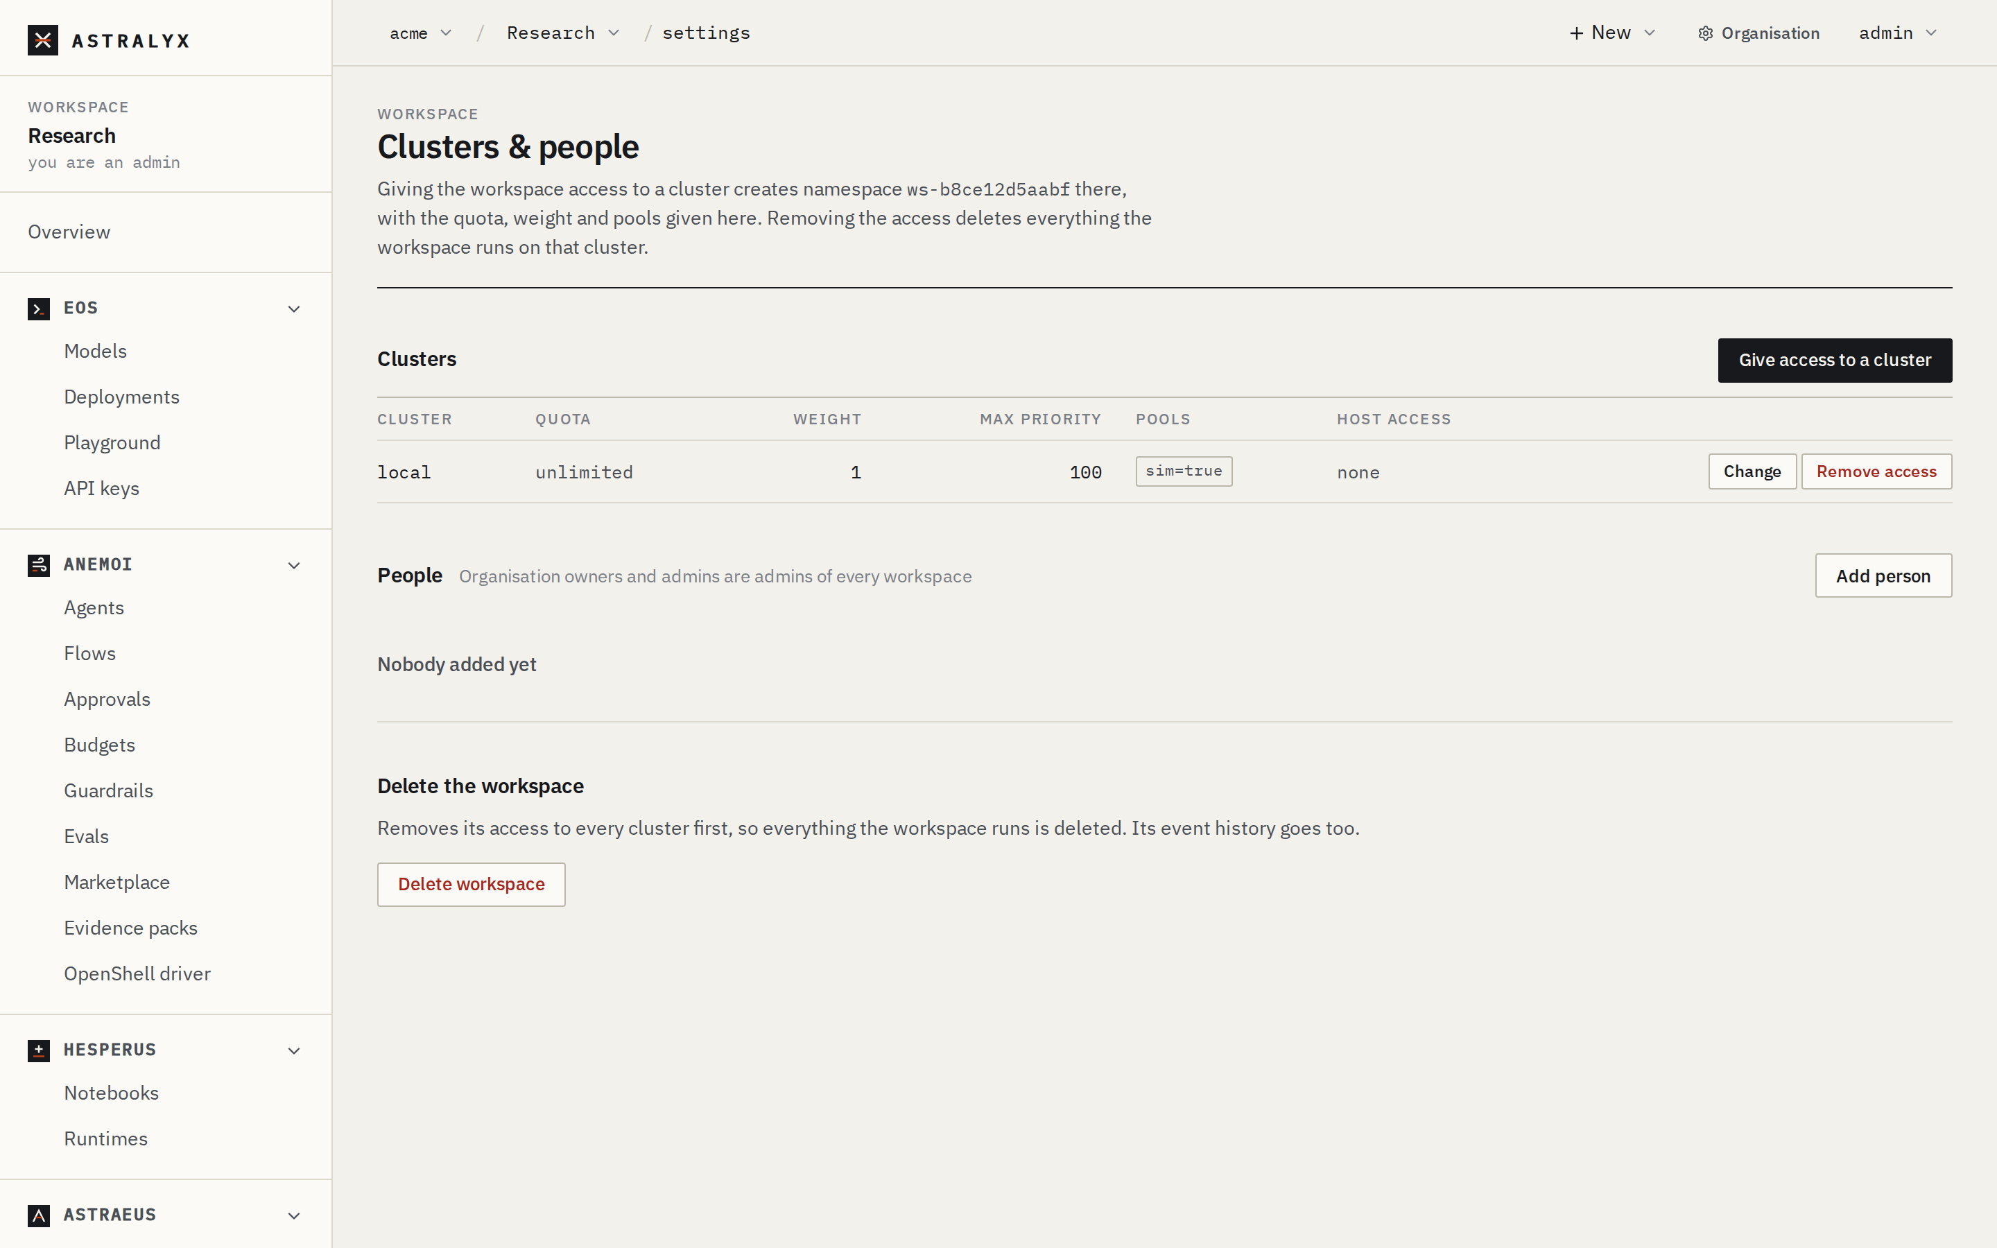Image resolution: width=1997 pixels, height=1248 pixels.
Task: Click the Nobody added yet message
Action: point(456,666)
